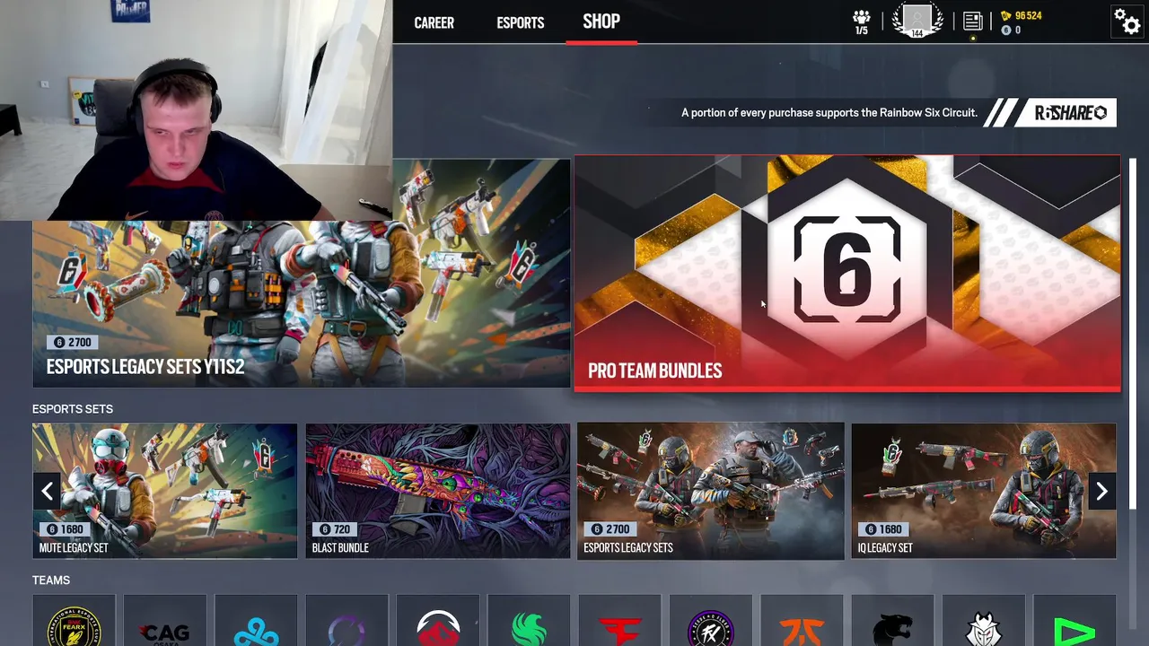Switch to the Esports tab
This screenshot has height=646, width=1149.
pyautogui.click(x=521, y=22)
